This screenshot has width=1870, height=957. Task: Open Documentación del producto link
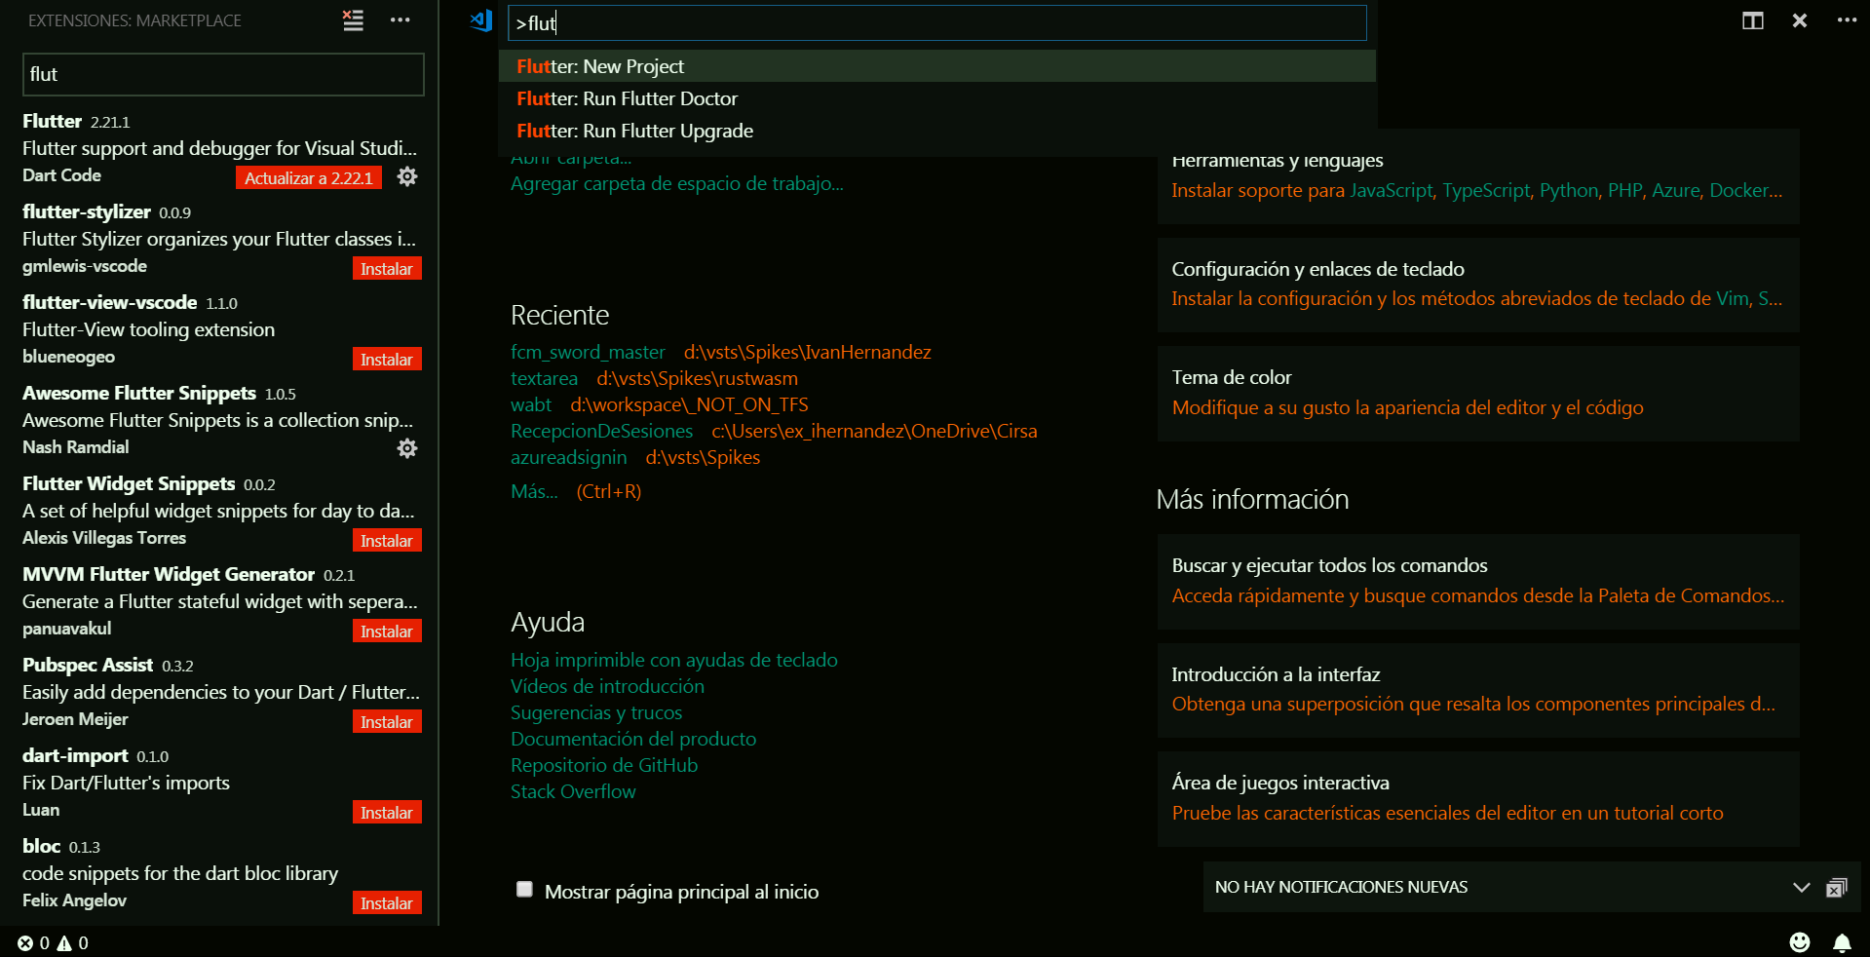633,739
